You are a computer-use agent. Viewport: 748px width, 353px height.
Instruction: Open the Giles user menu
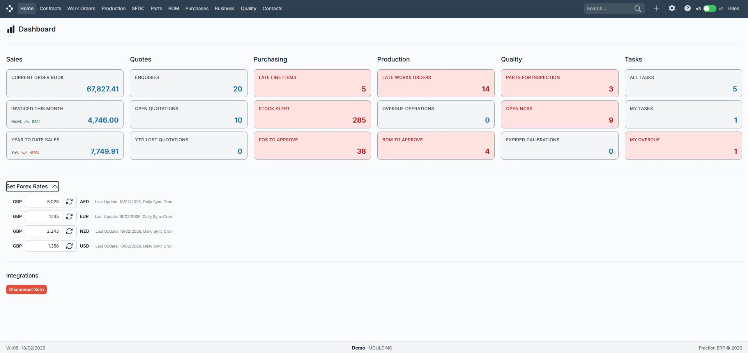(733, 9)
